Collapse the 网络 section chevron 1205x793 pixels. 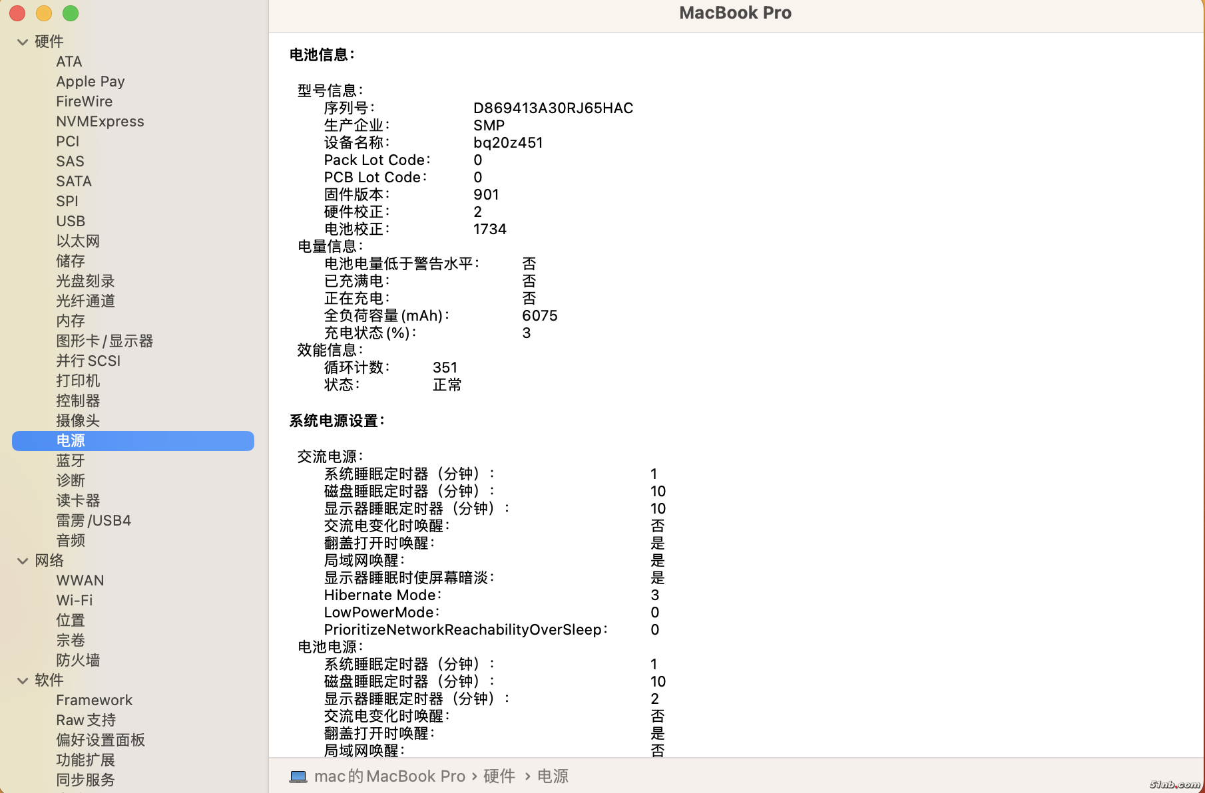[x=23, y=561]
